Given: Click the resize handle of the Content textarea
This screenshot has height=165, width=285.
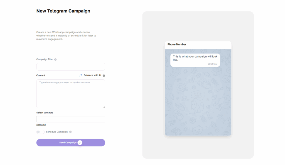Looking at the screenshot, I should pyautogui.click(x=104, y=107).
